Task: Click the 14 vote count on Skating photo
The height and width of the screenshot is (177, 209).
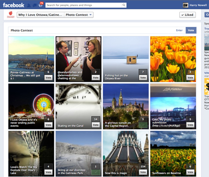Action: [96, 119]
